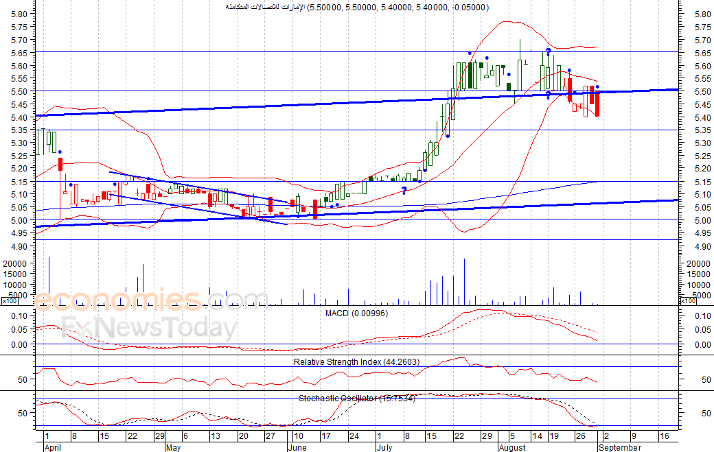Select the Stochastic Oscillator (15.7534) label
Viewport: 714px width, 452px height.
pos(357,399)
